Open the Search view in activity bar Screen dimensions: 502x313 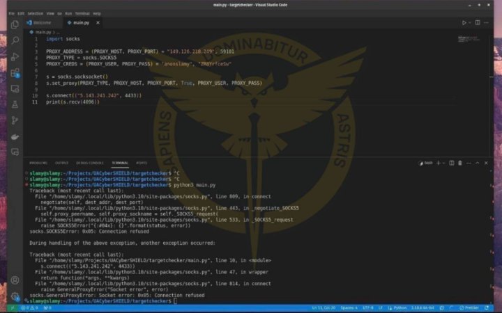tap(15, 42)
